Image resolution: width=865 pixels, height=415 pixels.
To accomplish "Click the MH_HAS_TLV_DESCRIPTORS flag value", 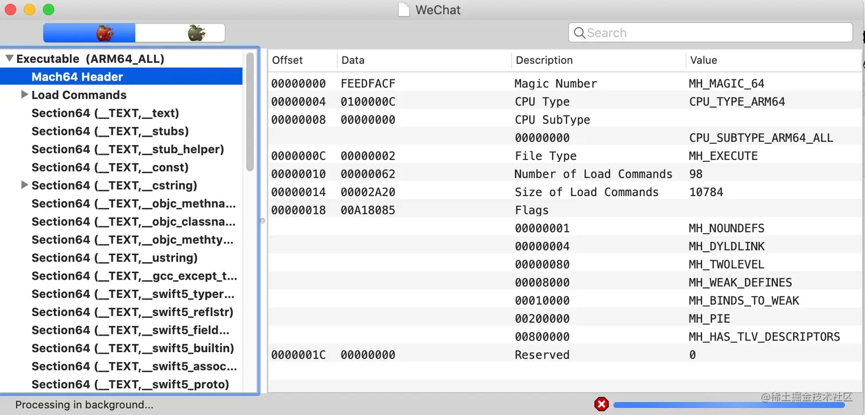I will [764, 337].
